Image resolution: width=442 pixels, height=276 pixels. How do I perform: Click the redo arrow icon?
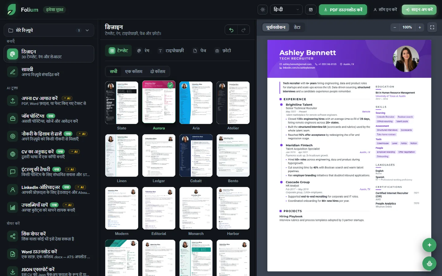tap(243, 30)
